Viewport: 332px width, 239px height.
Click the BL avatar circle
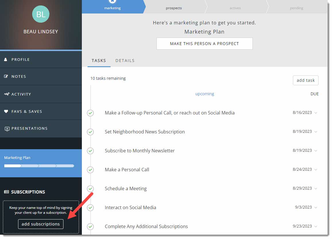(41, 14)
